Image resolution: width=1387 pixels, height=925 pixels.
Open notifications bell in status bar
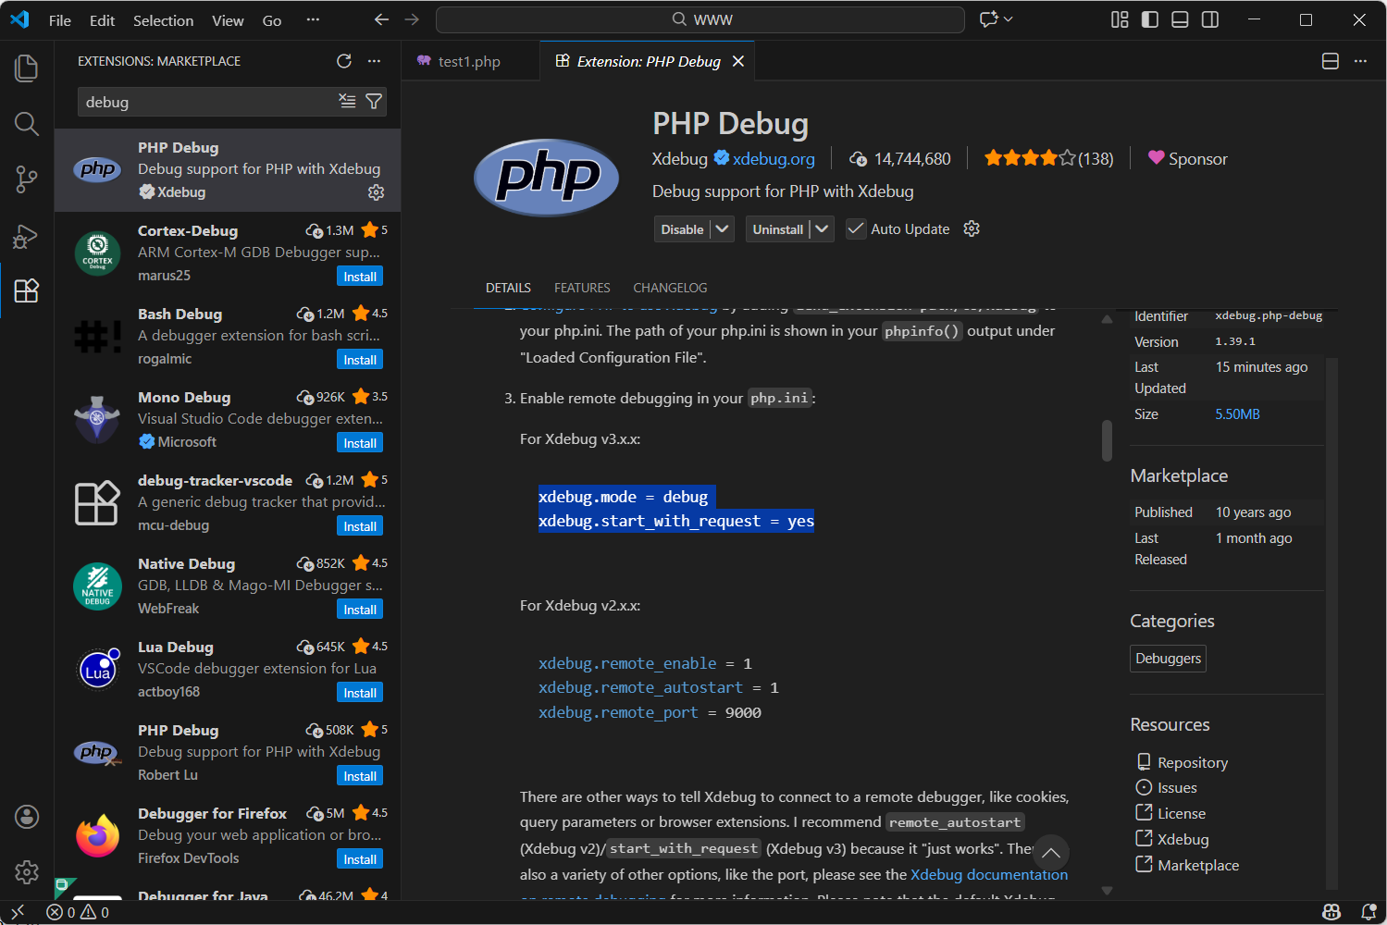tap(1369, 912)
